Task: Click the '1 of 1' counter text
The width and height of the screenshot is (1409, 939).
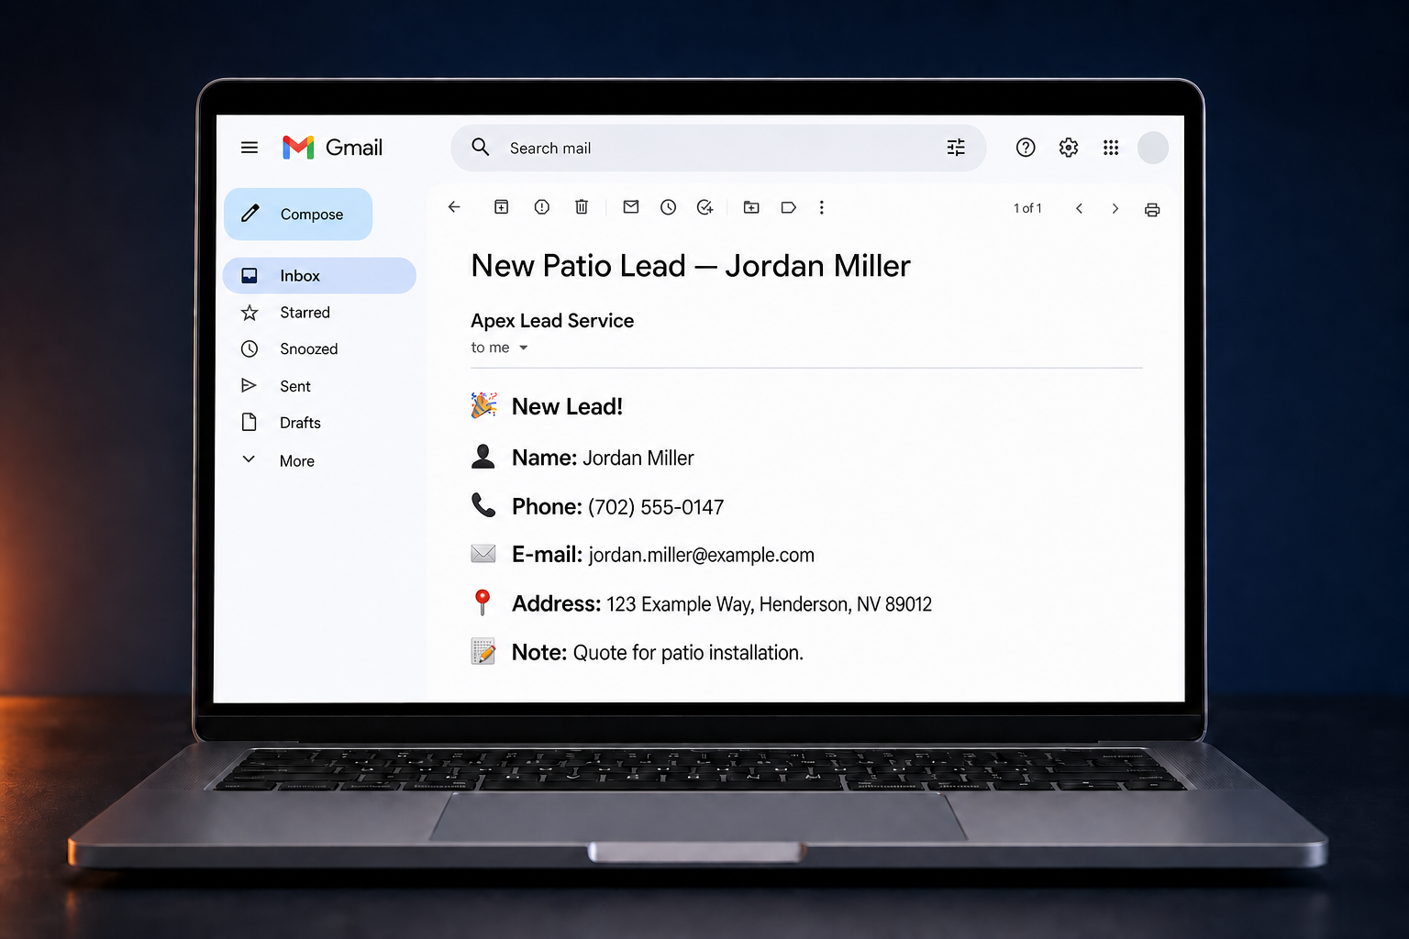Action: point(1027,208)
